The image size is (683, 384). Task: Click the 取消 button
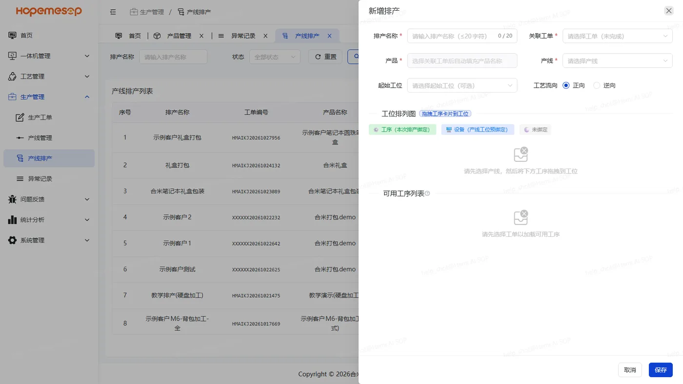coord(630,370)
